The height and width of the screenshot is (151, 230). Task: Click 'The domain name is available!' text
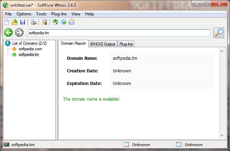[x=91, y=99]
